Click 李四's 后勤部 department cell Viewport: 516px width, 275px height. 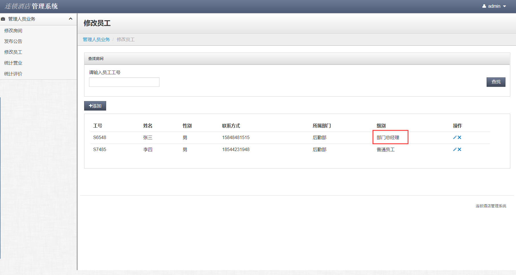point(319,150)
